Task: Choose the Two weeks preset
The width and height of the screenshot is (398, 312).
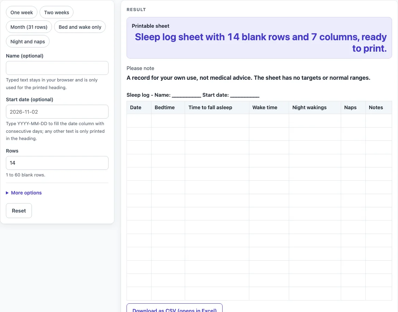Action: pos(57,12)
